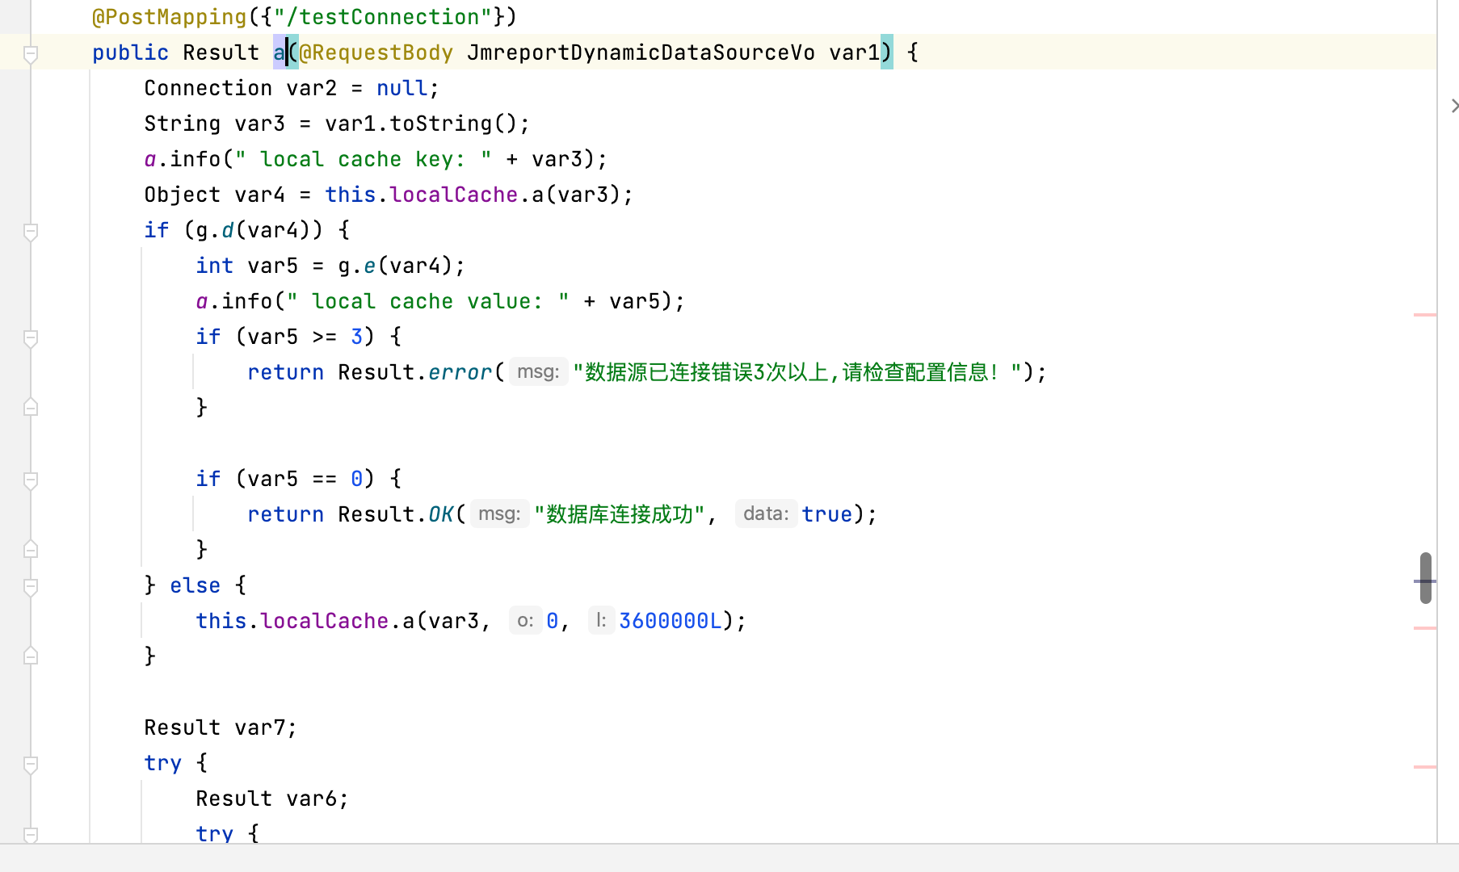Click the 'var7' variable declaration

click(x=260, y=727)
